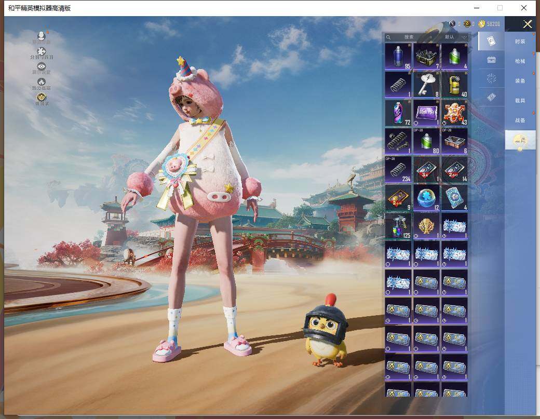The width and height of the screenshot is (540, 419).
Task: Open the chest box sub-category tab
Action: tap(491, 60)
